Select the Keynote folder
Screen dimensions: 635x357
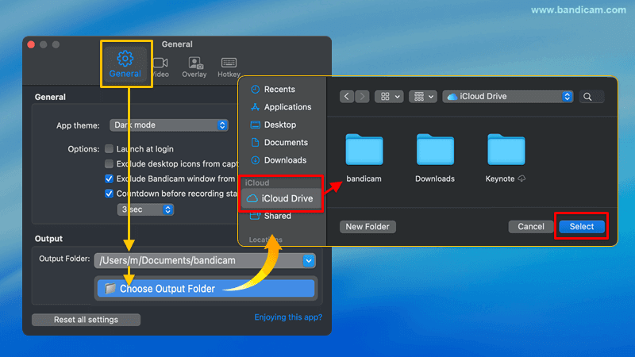(x=506, y=158)
